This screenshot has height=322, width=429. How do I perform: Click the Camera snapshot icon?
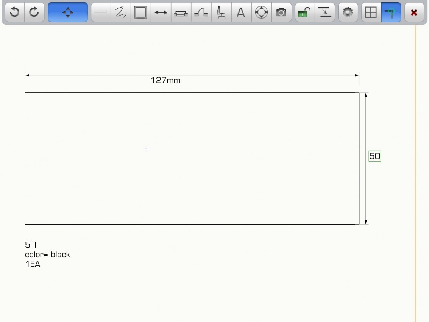[x=281, y=12]
